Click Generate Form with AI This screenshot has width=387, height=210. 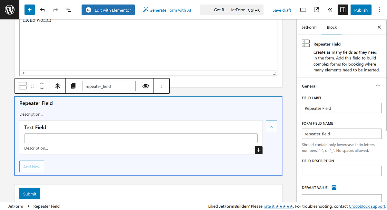pos(167,10)
